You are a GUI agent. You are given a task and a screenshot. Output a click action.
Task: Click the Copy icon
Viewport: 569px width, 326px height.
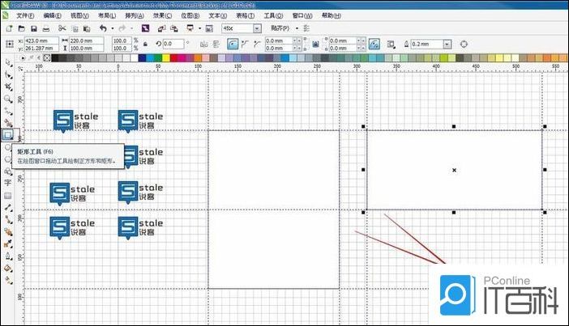(x=75, y=28)
